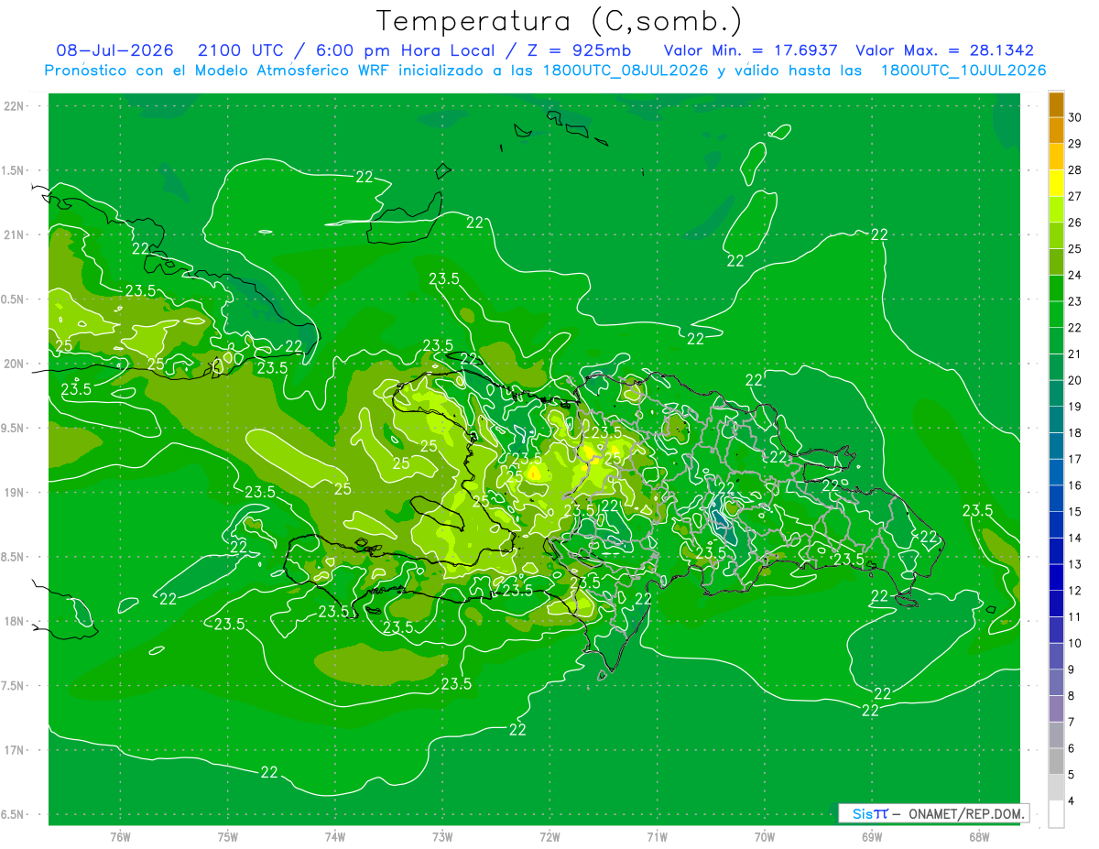
Task: Click the "69W" longitude label
Action: coord(871,836)
